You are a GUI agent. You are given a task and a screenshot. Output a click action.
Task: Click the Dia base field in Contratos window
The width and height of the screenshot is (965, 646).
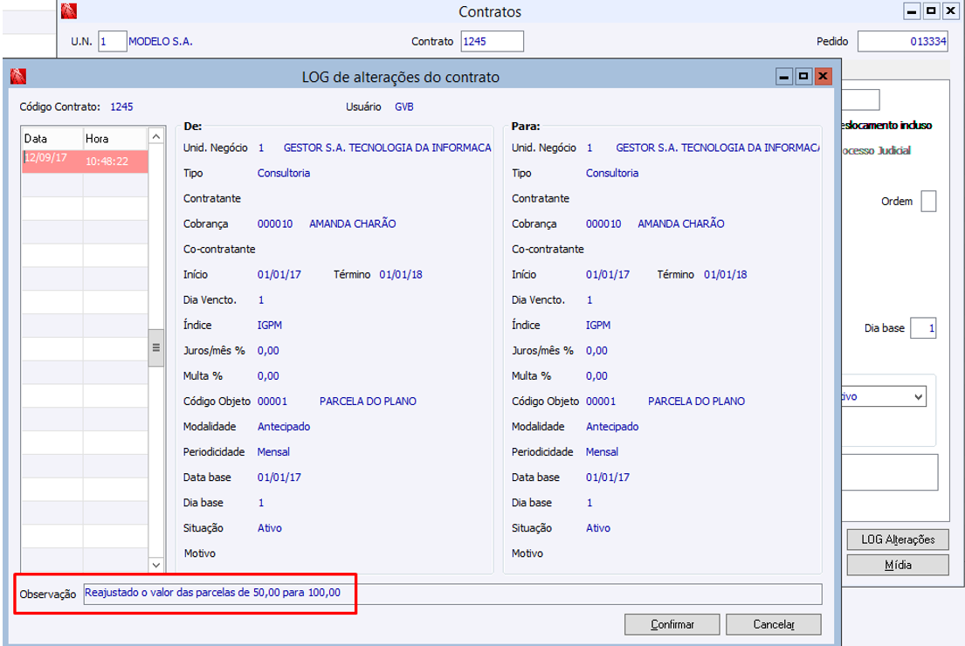(923, 328)
